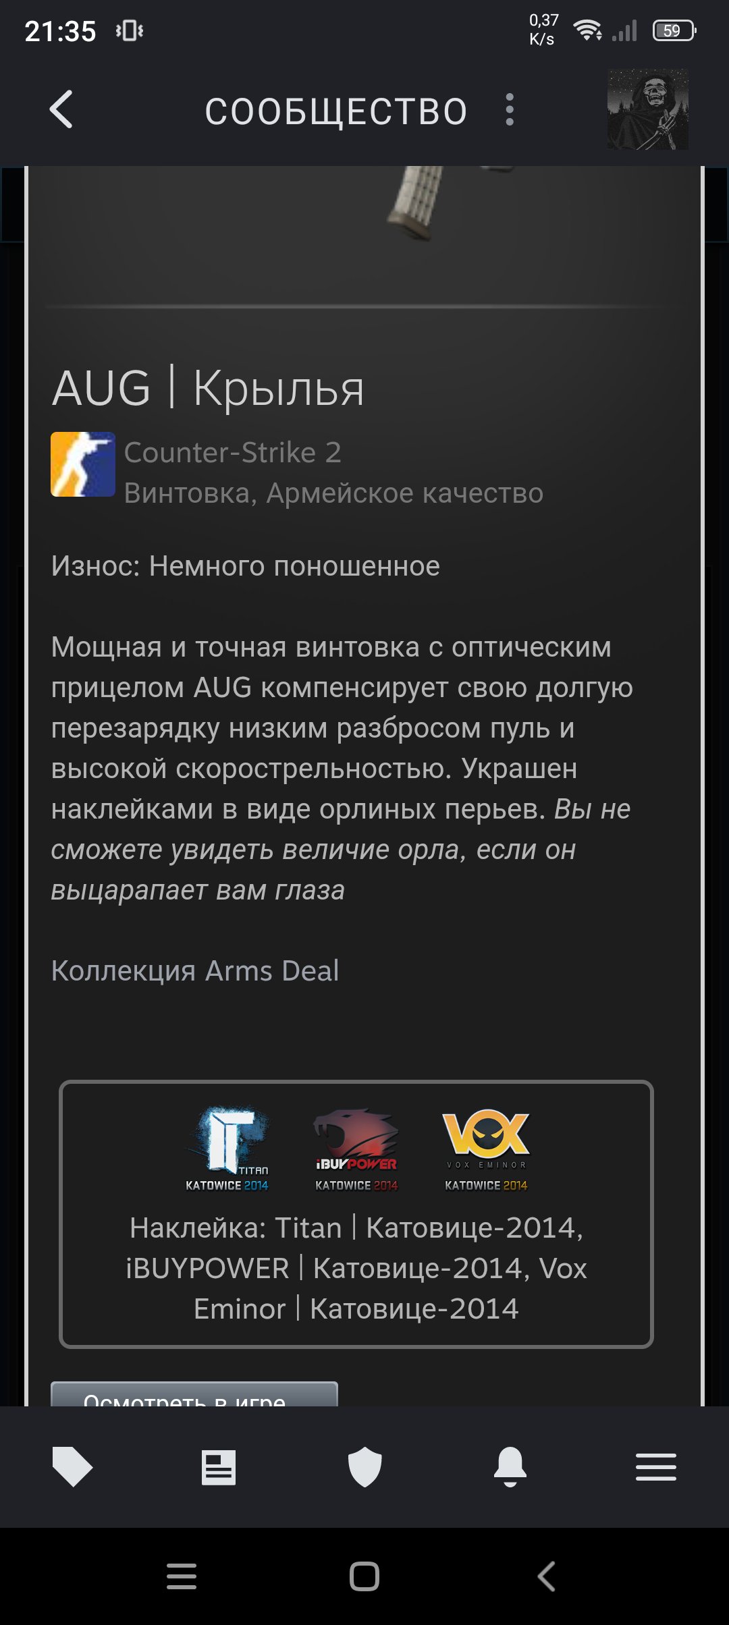This screenshot has width=729, height=1625.
Task: Tap the Counter-Strike 2 game icon
Action: 83,464
